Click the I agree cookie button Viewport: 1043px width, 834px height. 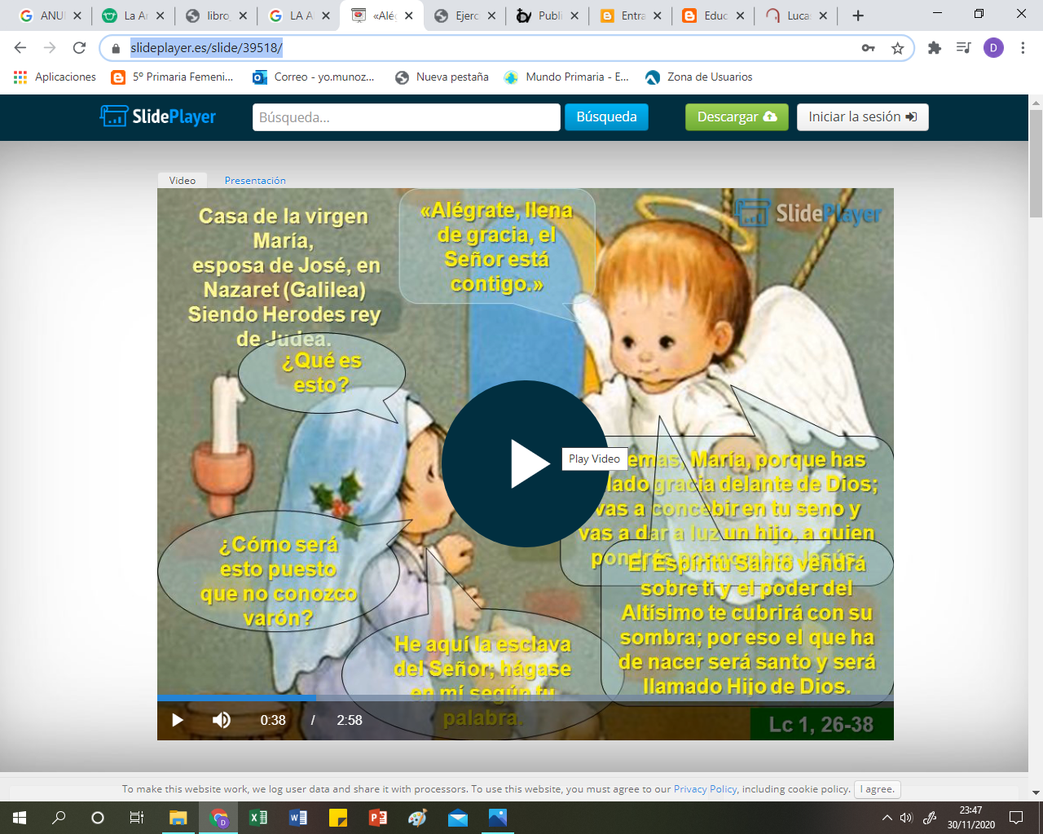tap(878, 788)
